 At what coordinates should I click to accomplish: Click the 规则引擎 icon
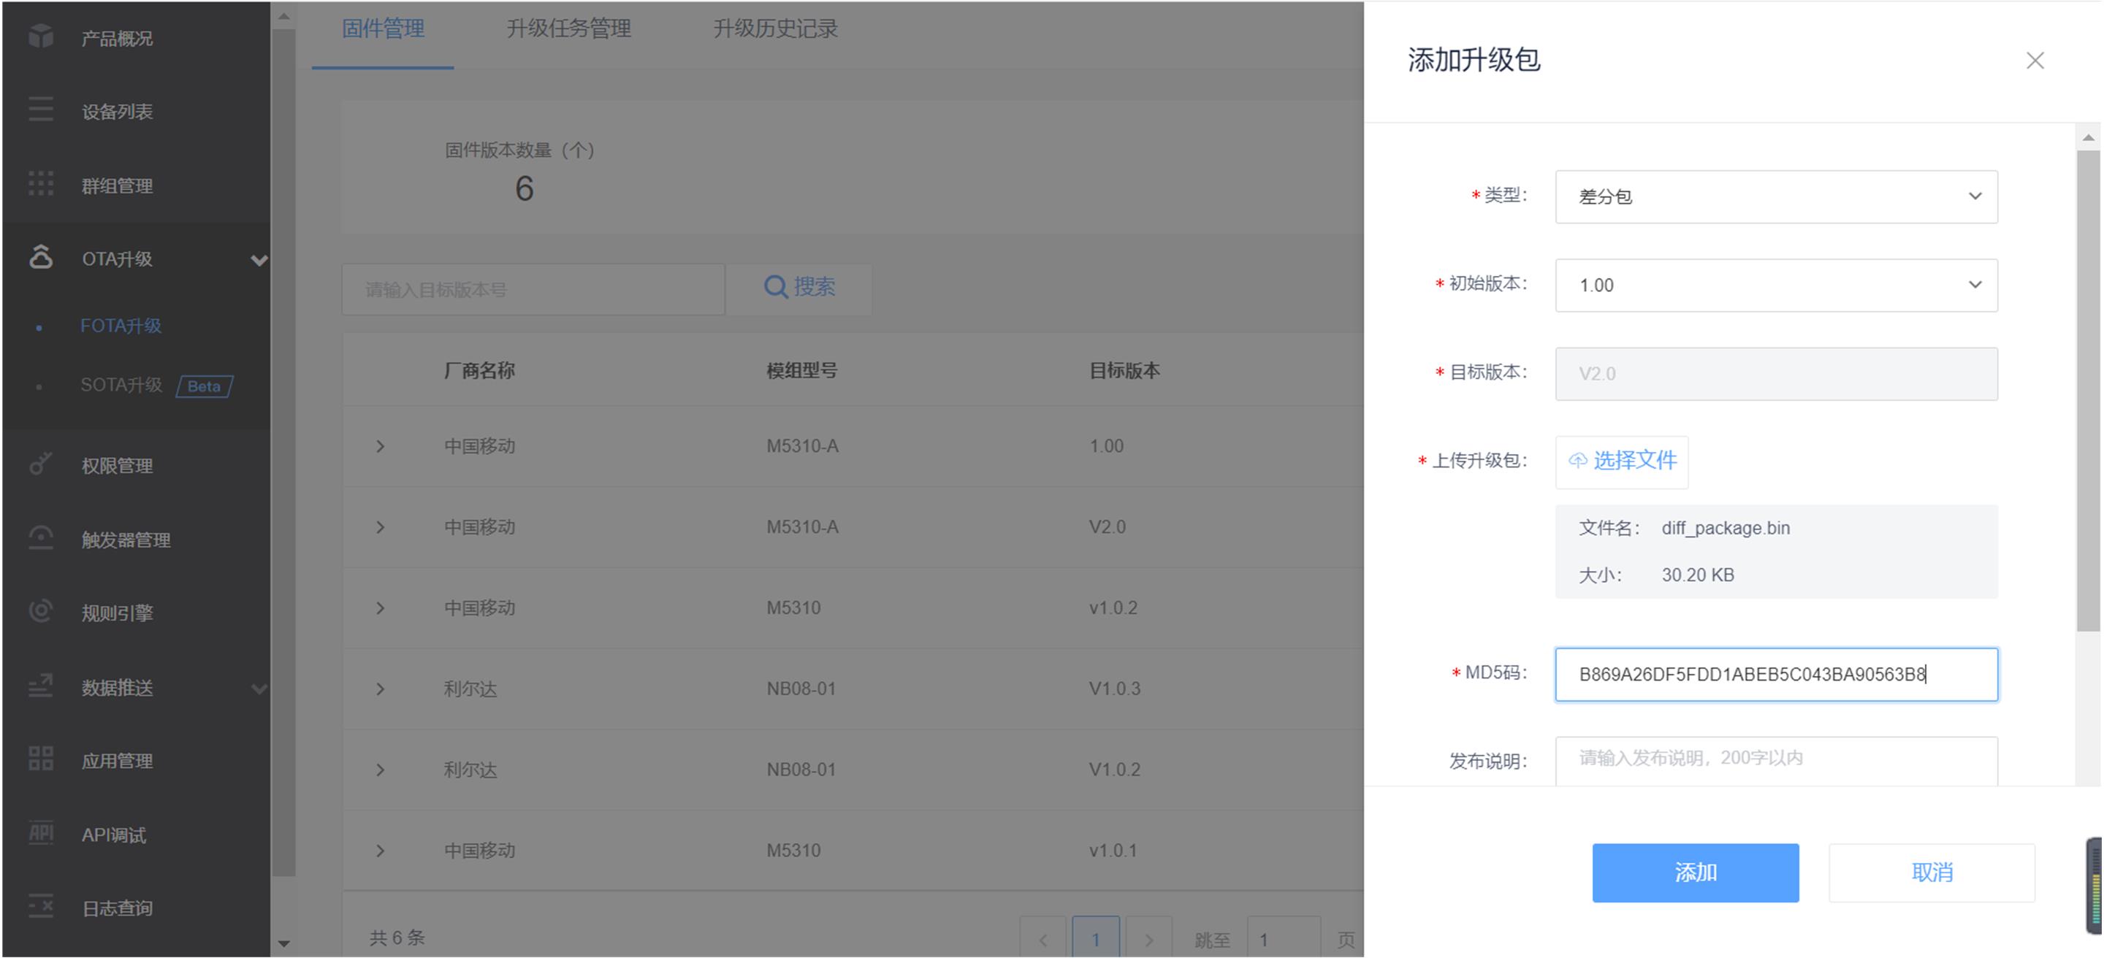[x=41, y=611]
